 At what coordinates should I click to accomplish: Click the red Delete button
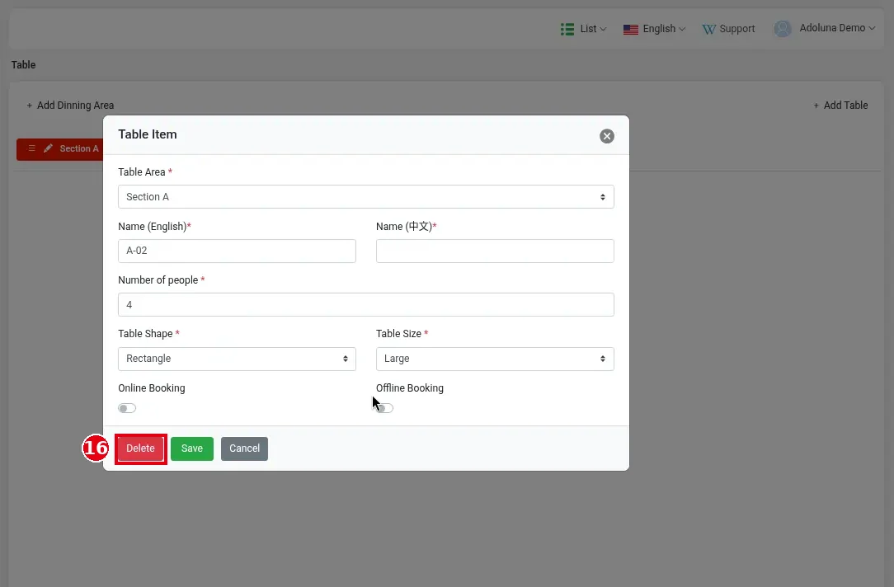click(140, 448)
